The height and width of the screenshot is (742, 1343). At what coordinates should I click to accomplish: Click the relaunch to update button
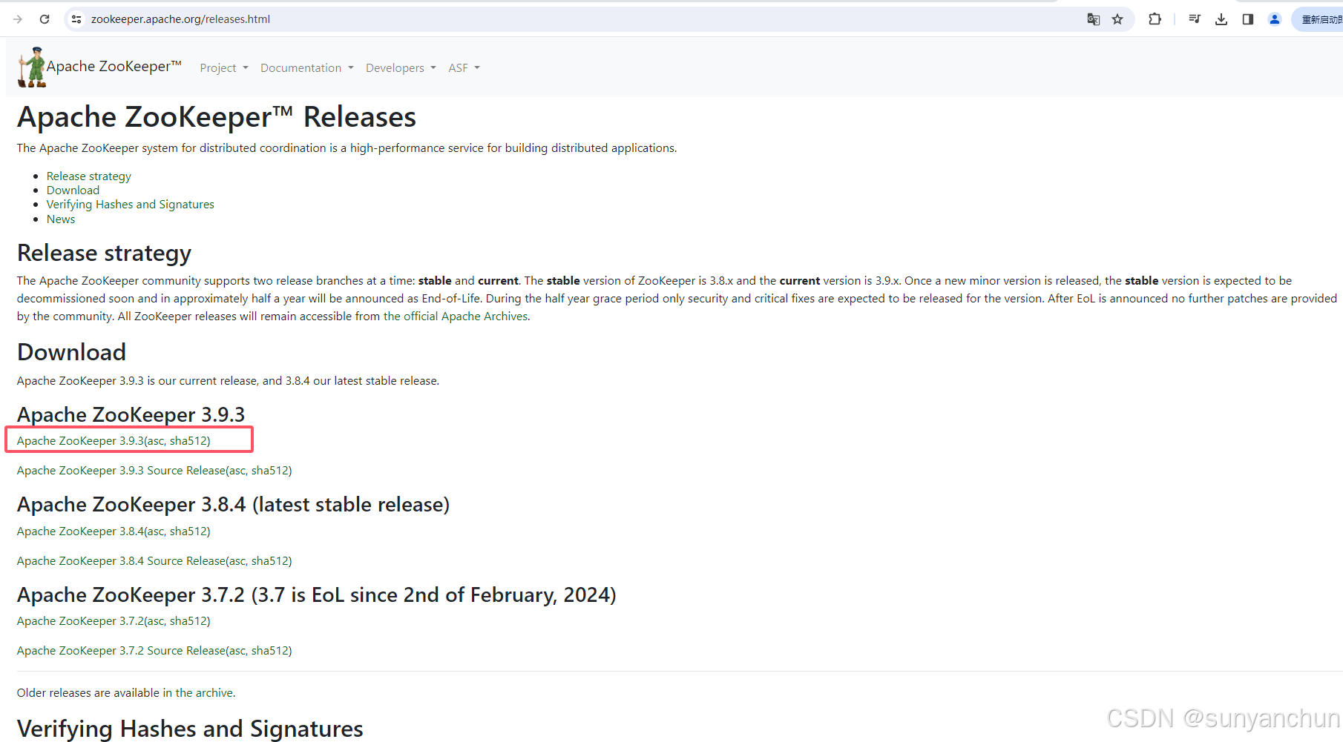[1319, 19]
